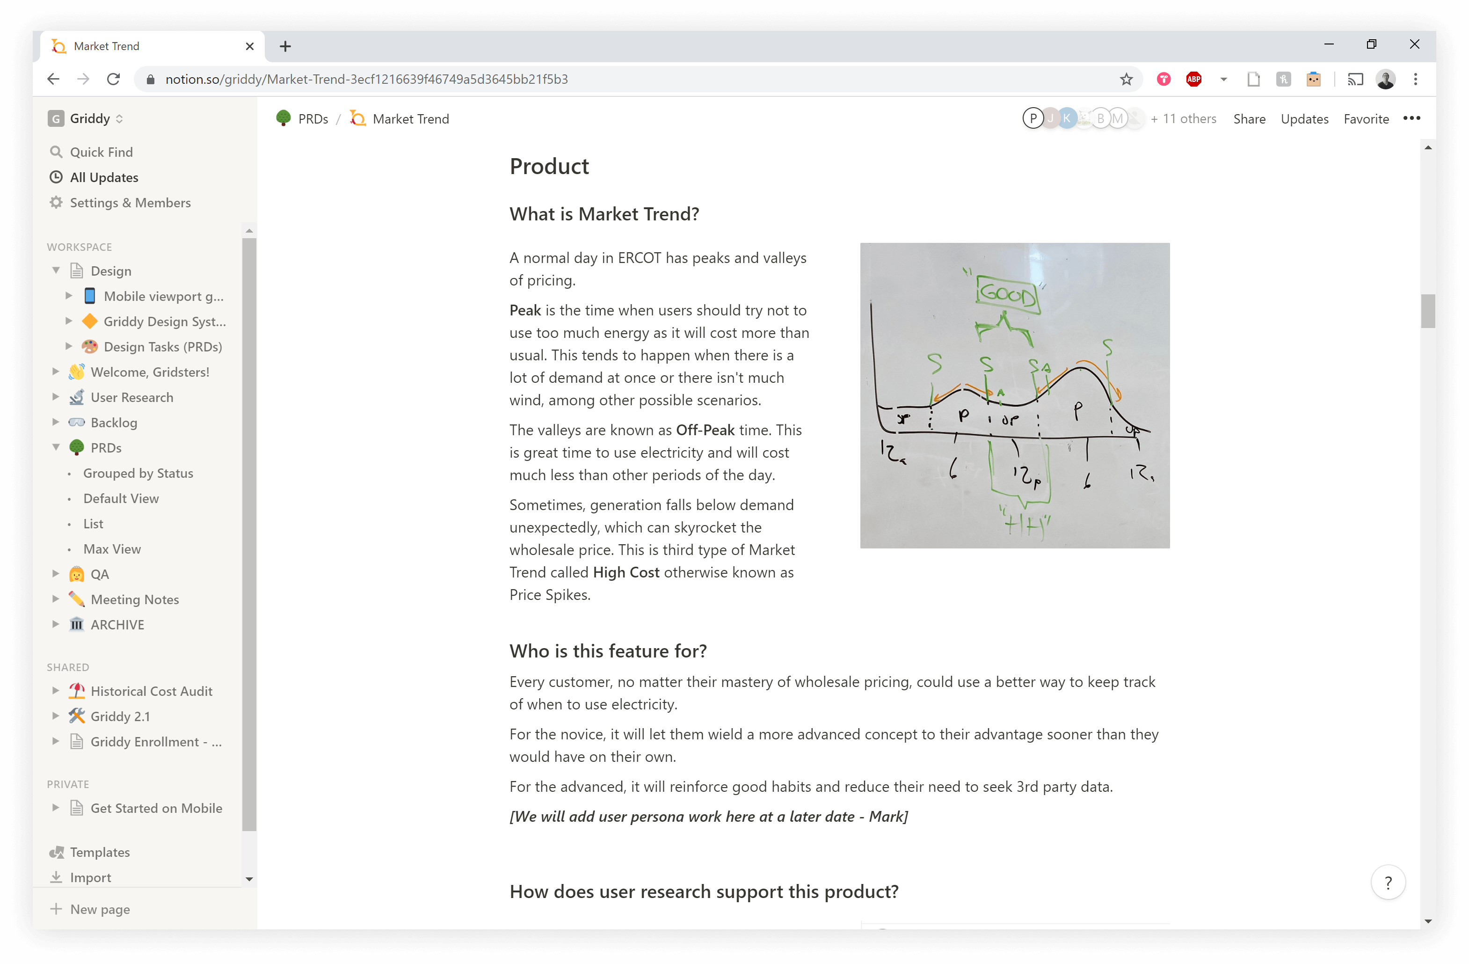Open the ABP Adblock Plus extension
This screenshot has width=1469, height=964.
pos(1193,79)
